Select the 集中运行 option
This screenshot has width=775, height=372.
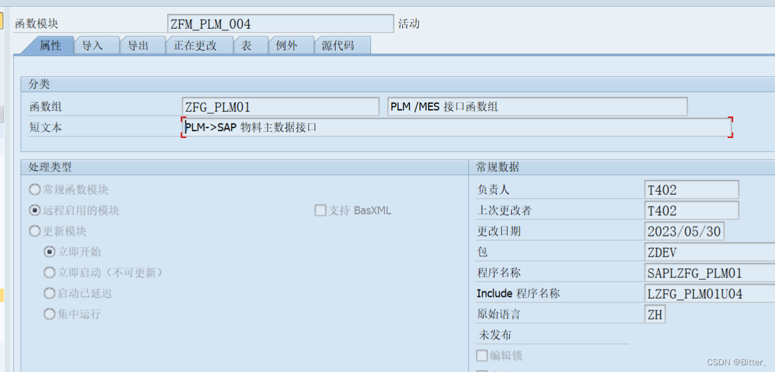[49, 314]
